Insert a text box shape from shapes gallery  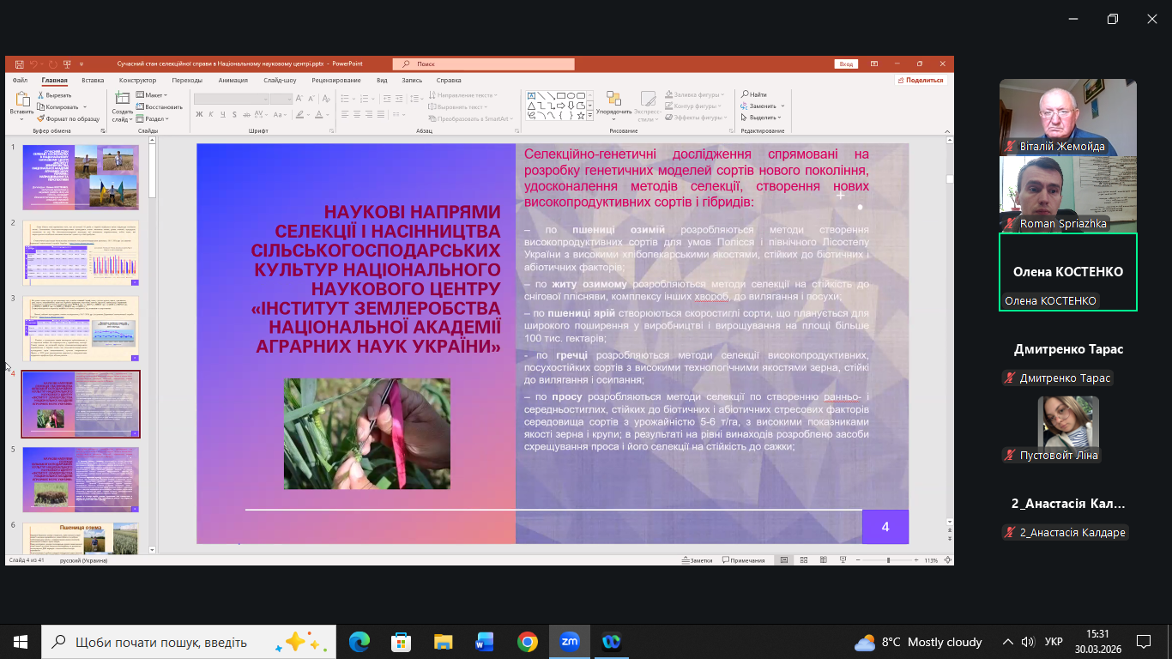[x=531, y=95]
